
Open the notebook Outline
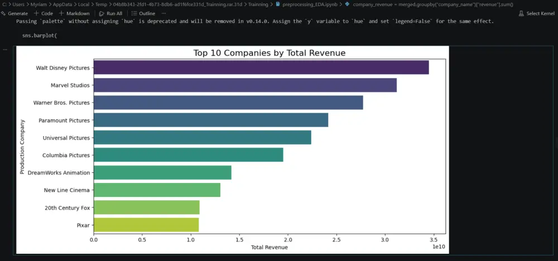coord(143,13)
